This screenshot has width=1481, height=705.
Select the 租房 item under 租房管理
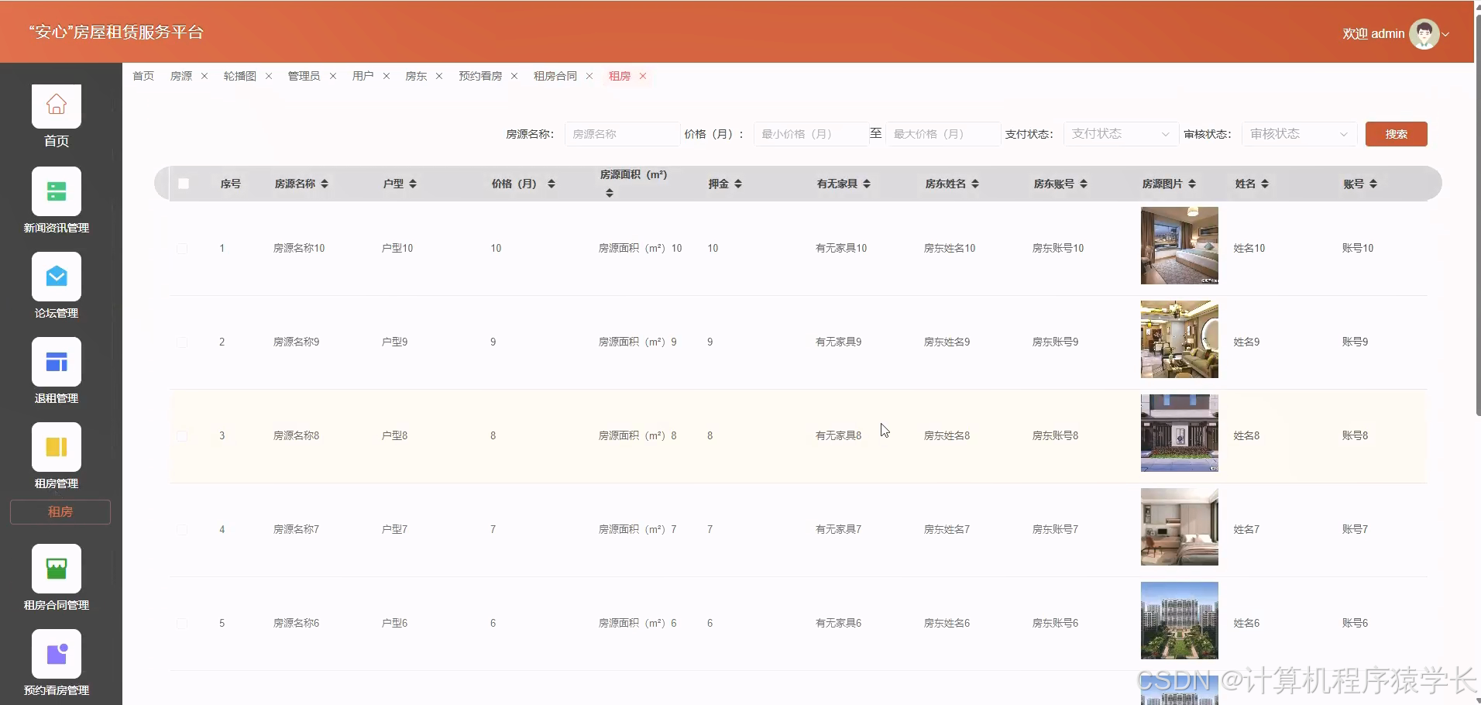click(x=60, y=511)
